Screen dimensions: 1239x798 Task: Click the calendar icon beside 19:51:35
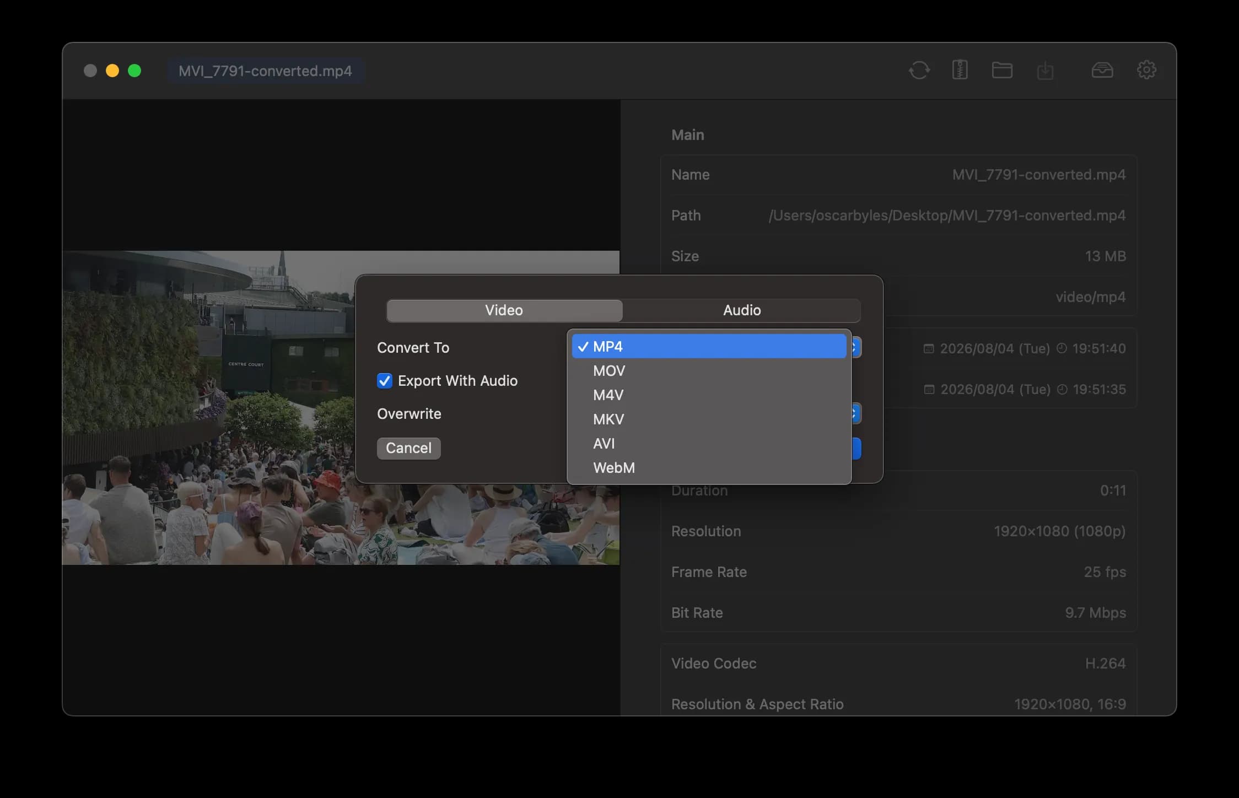[x=929, y=389]
